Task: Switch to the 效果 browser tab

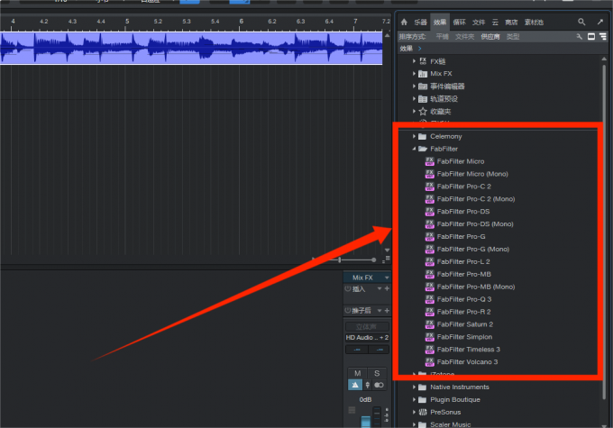Action: [440, 23]
